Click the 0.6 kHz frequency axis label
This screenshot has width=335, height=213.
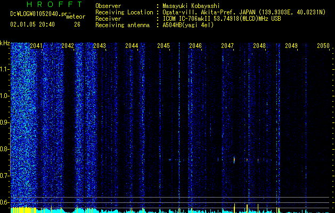pyautogui.click(x=4, y=202)
